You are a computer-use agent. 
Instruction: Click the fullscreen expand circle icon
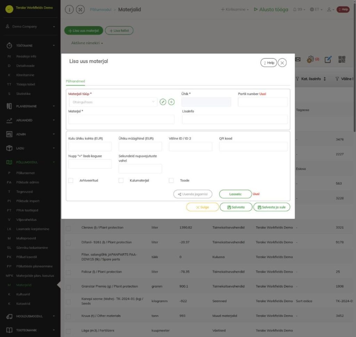(x=80, y=9)
